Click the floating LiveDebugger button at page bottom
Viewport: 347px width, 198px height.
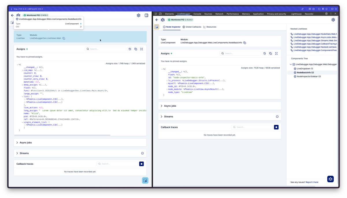pos(145,180)
